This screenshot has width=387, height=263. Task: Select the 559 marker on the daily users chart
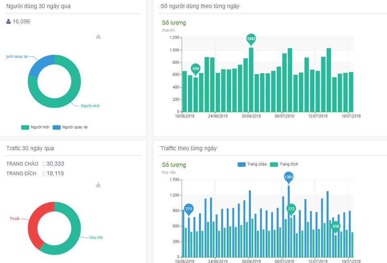click(x=196, y=69)
